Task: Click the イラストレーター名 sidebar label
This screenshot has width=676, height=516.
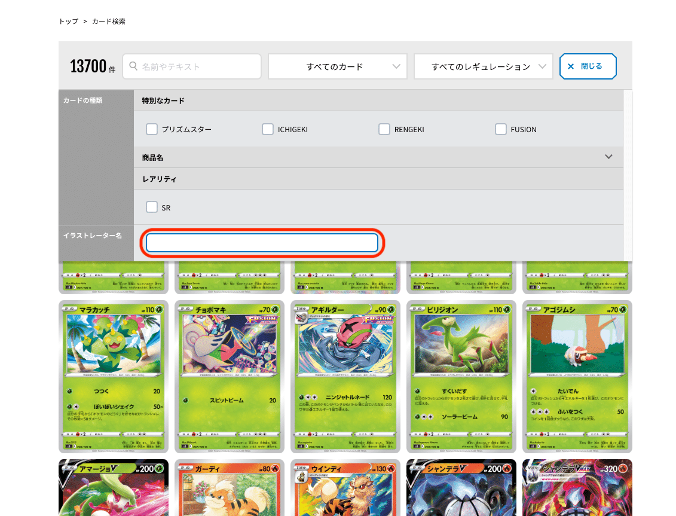Action: click(92, 235)
